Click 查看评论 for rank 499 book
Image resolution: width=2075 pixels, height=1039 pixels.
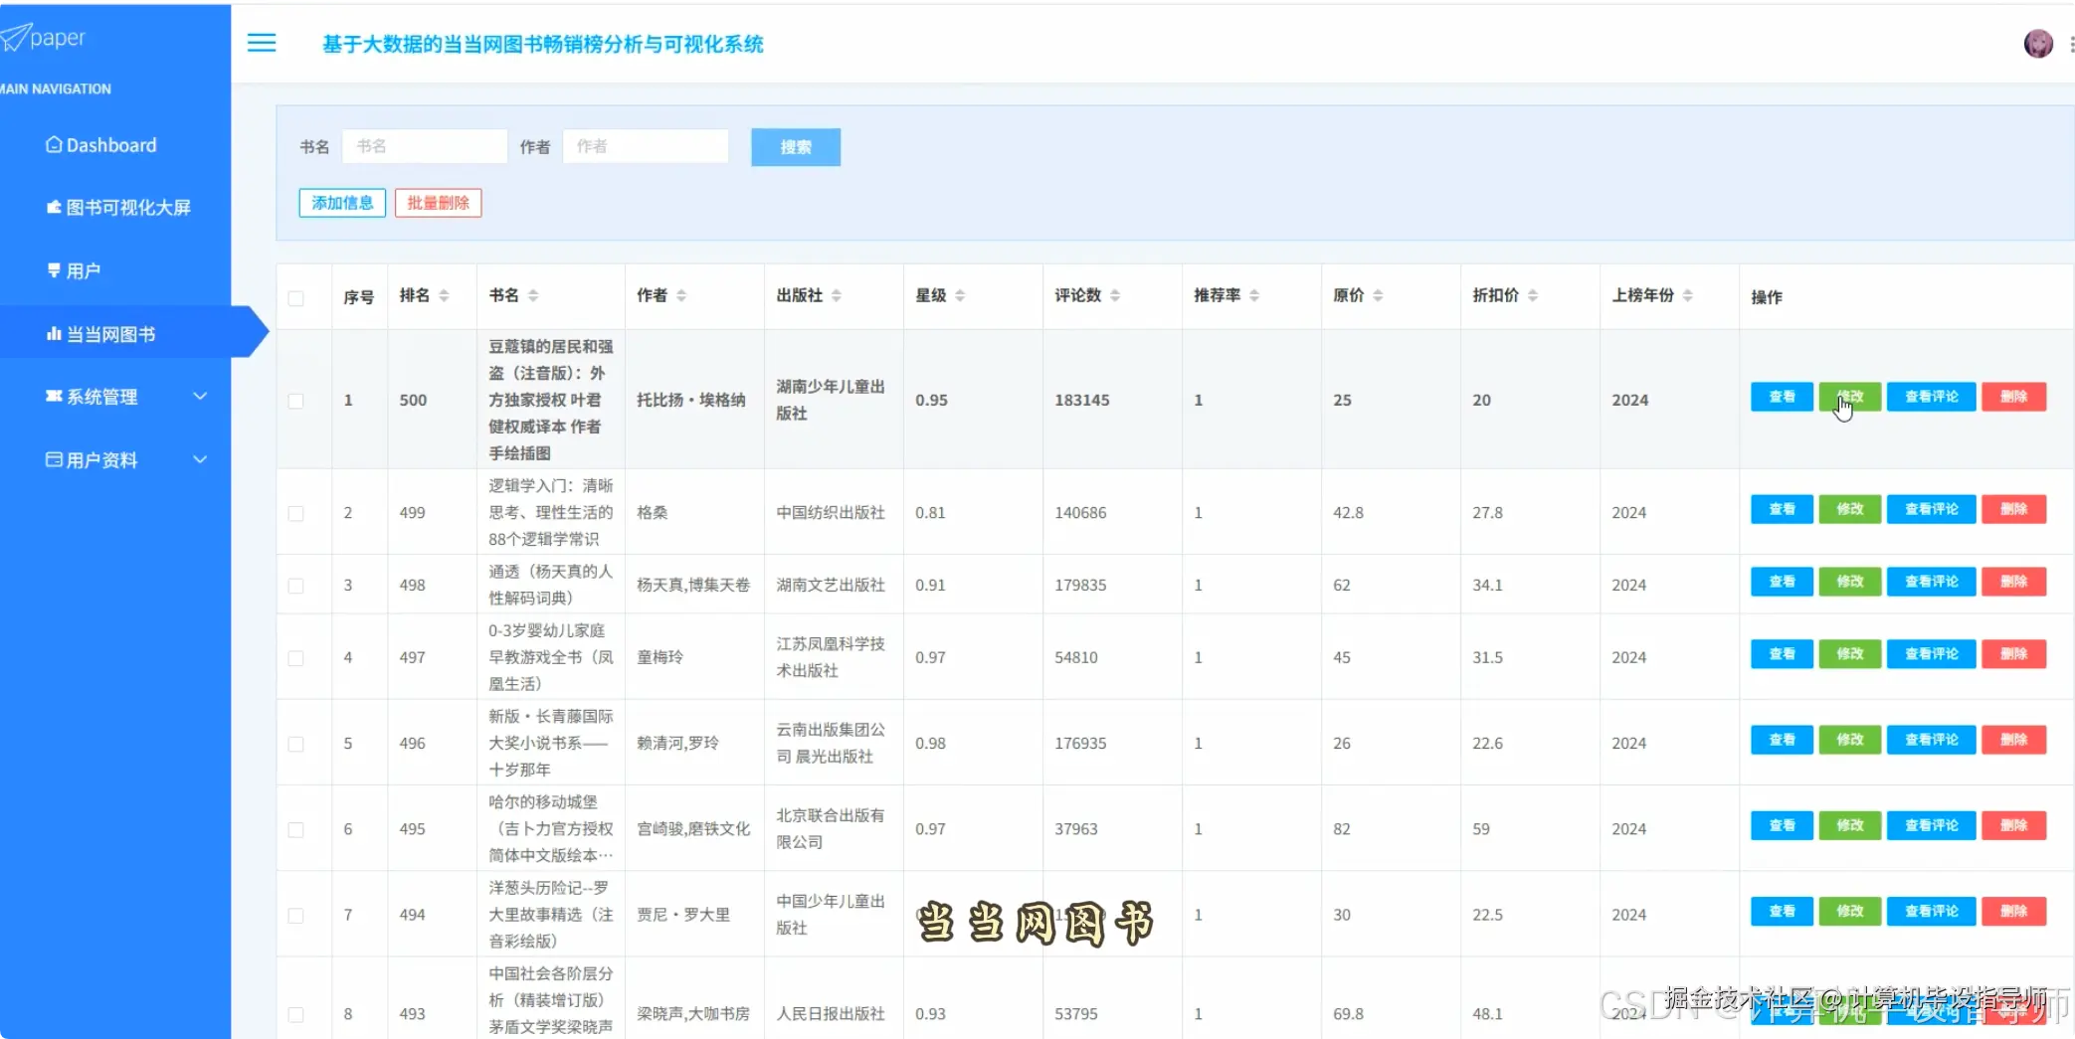click(1932, 509)
